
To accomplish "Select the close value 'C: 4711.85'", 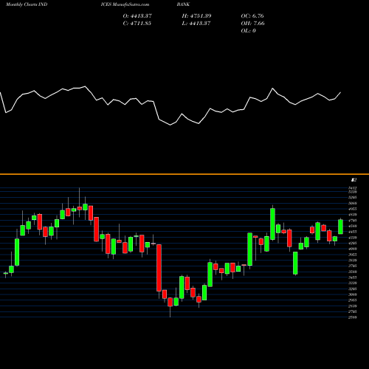I will click(x=137, y=24).
